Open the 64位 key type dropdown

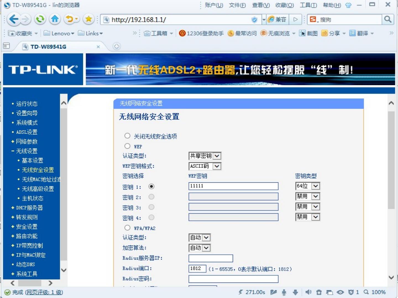coord(307,186)
